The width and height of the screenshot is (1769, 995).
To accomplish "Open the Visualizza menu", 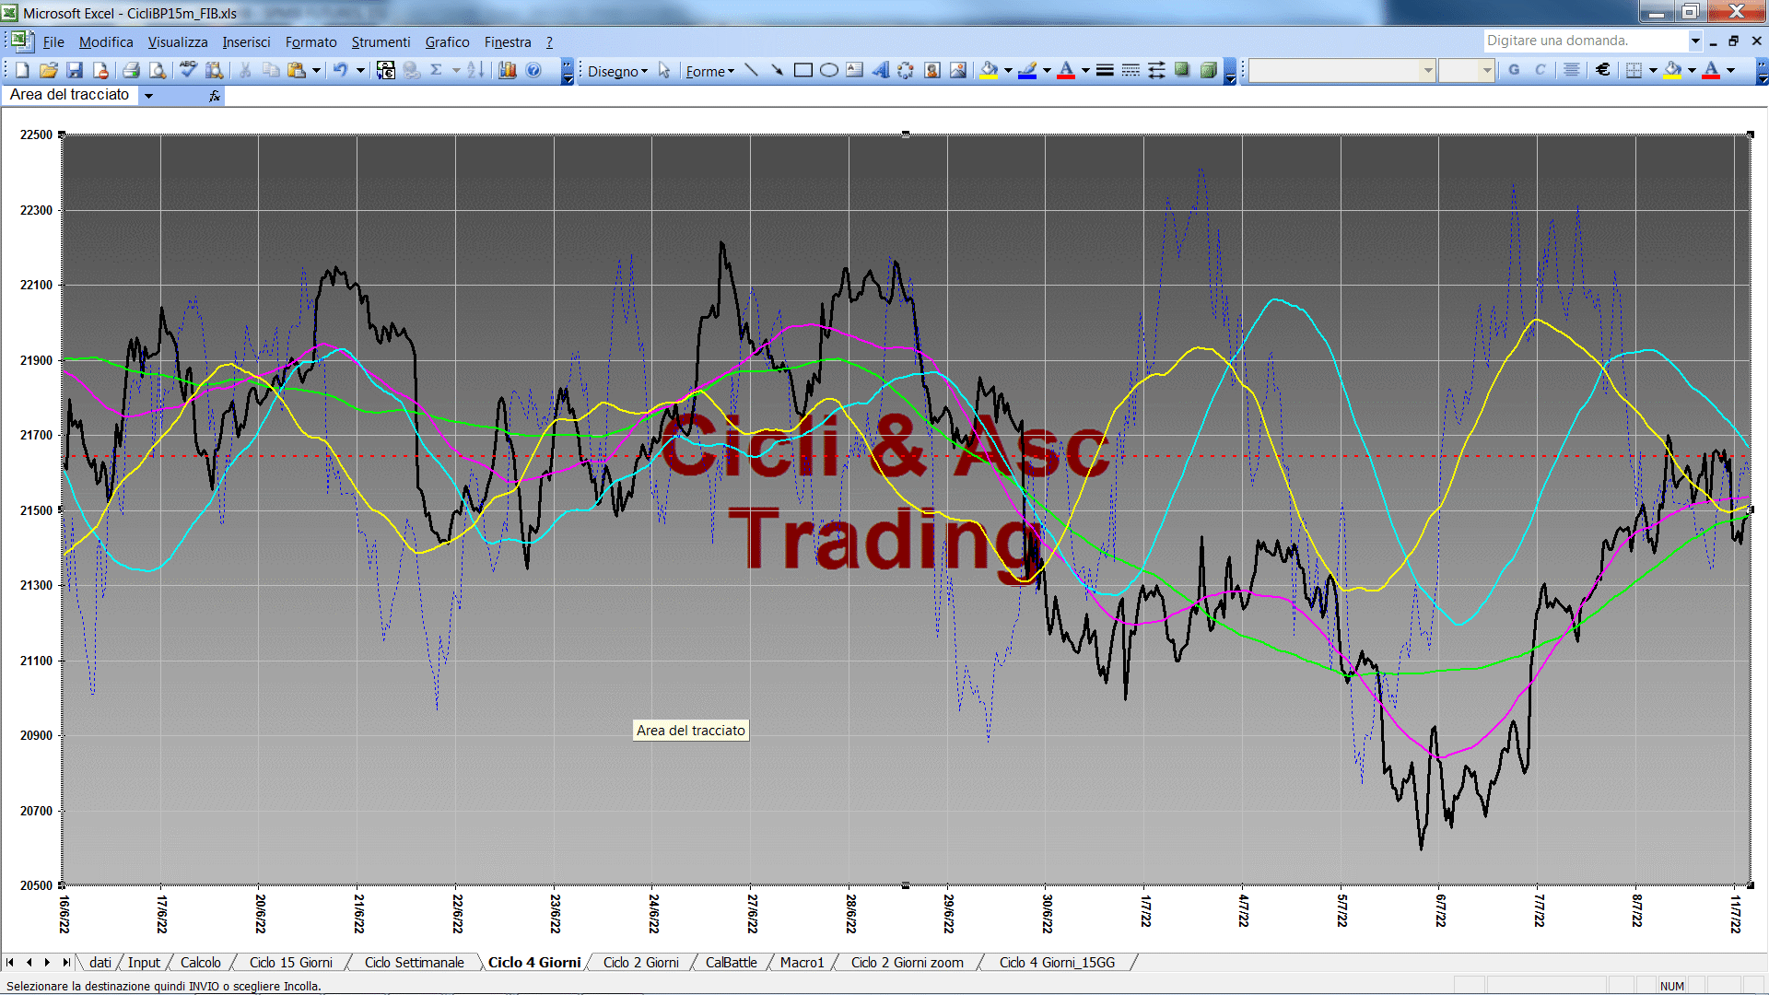I will tap(178, 42).
